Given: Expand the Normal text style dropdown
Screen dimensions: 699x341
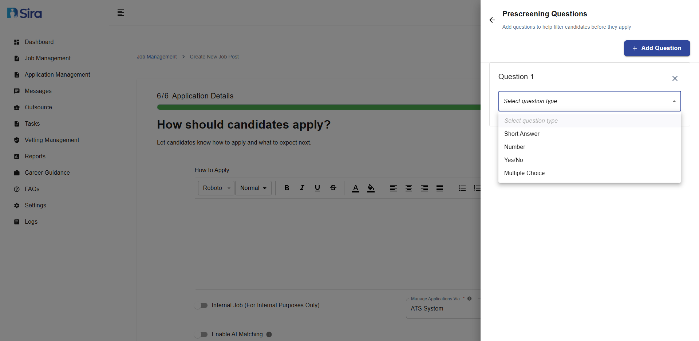Looking at the screenshot, I should 253,188.
